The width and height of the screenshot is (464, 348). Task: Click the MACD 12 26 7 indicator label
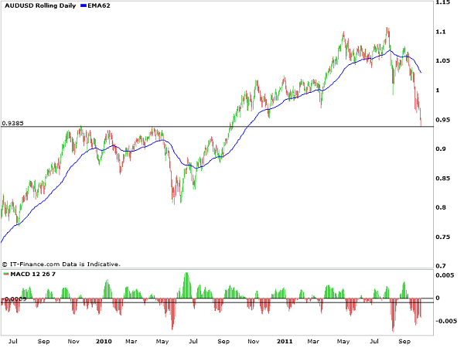coord(32,274)
